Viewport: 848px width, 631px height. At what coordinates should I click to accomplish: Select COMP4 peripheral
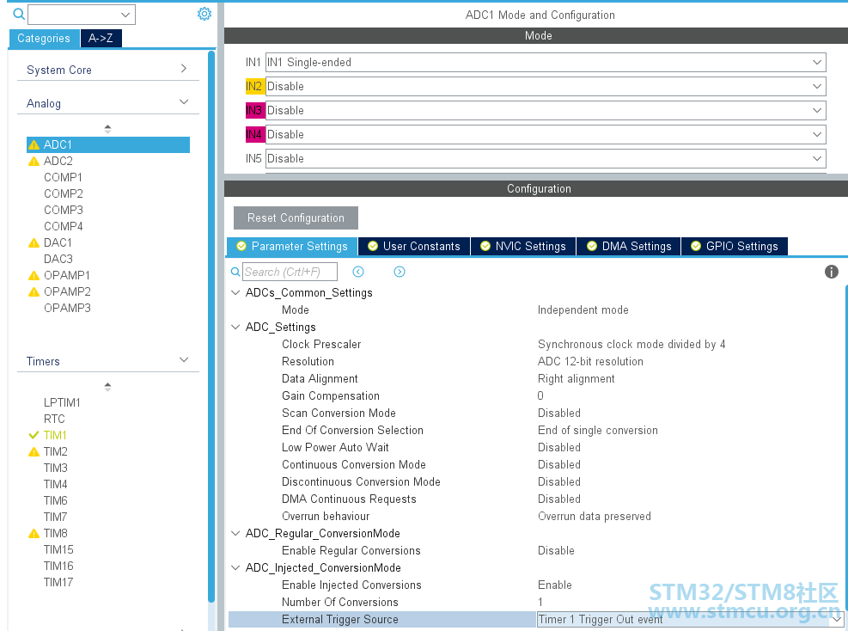64,226
